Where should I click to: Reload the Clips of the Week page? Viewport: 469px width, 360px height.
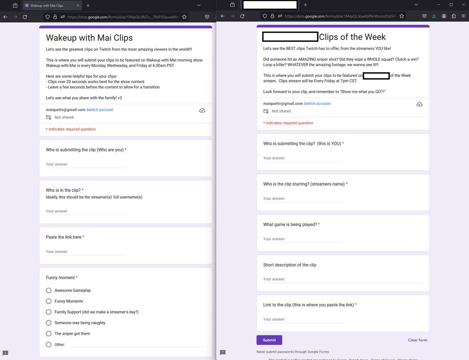pos(242,16)
